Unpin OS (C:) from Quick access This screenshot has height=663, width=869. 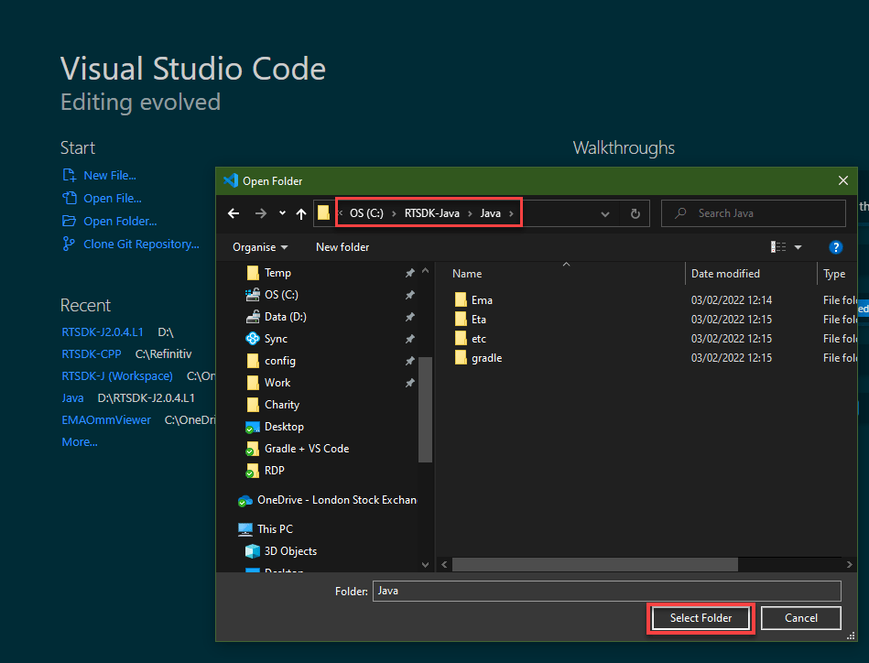pyautogui.click(x=410, y=294)
